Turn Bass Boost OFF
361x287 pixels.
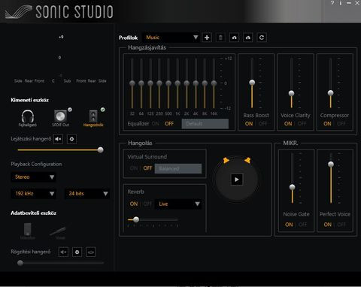pos(263,123)
